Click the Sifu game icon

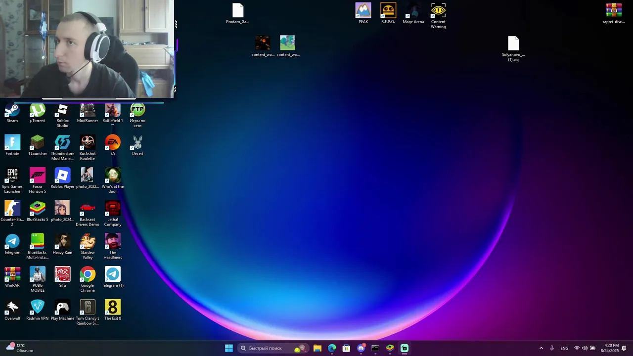pos(62,277)
